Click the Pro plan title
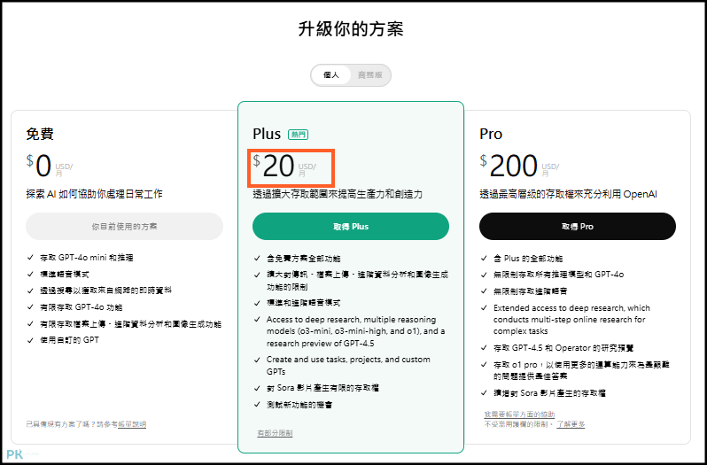The image size is (707, 465). tap(491, 134)
